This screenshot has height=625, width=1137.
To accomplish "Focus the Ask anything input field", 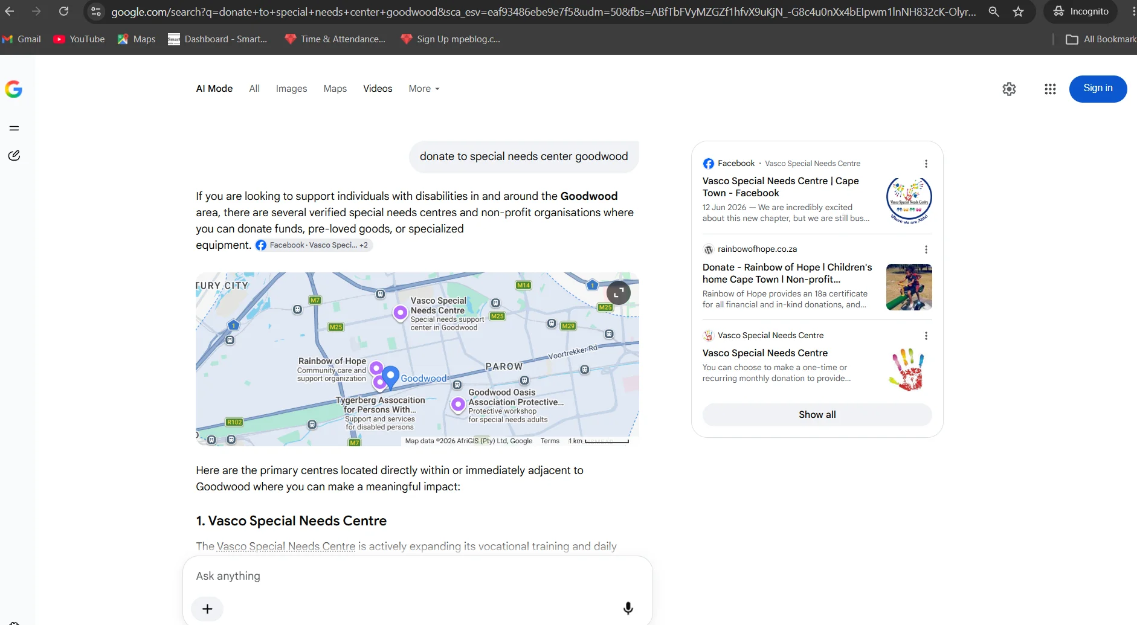I will click(417, 576).
